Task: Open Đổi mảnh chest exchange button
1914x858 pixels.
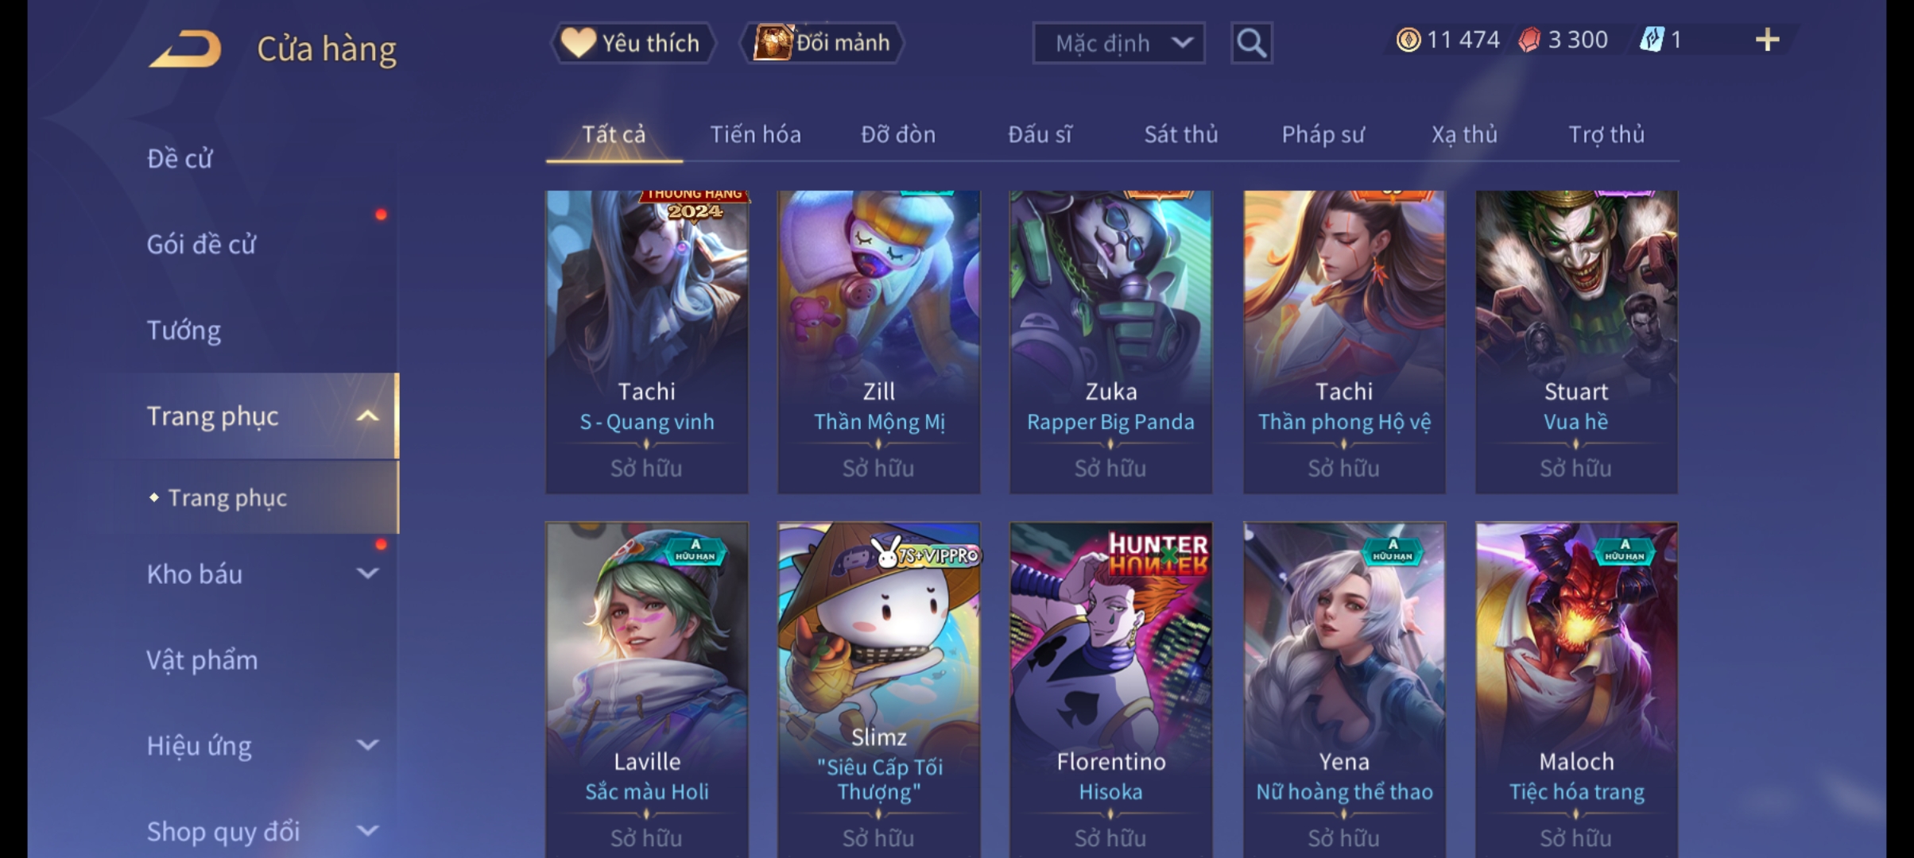Action: (x=823, y=43)
